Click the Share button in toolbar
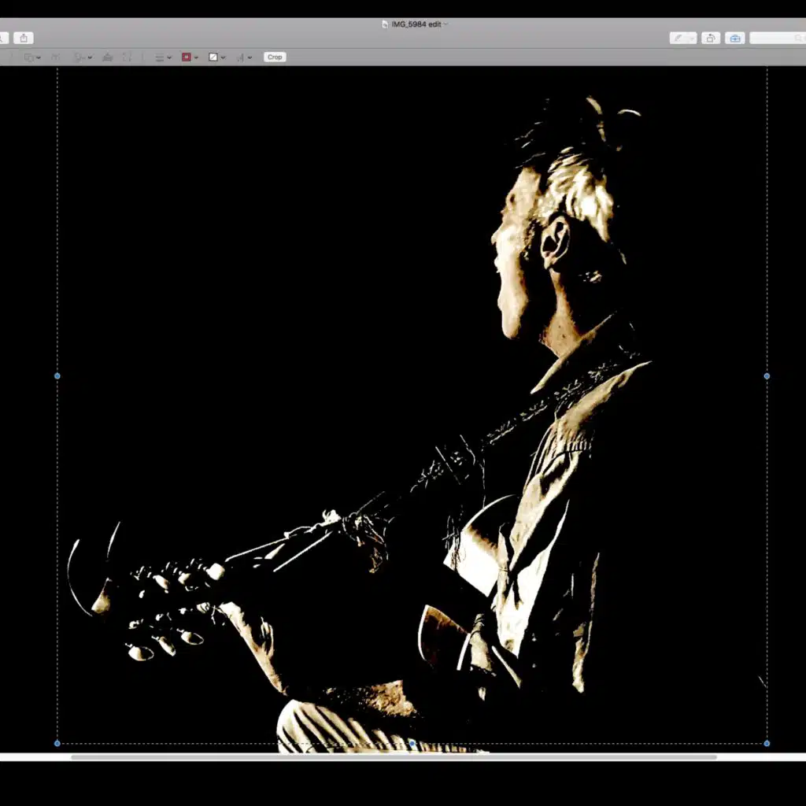The height and width of the screenshot is (806, 806). [x=24, y=38]
